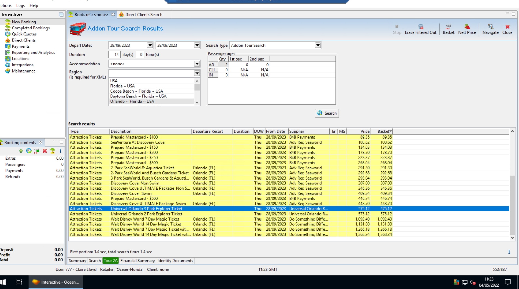Open the Integrations section

point(22,65)
